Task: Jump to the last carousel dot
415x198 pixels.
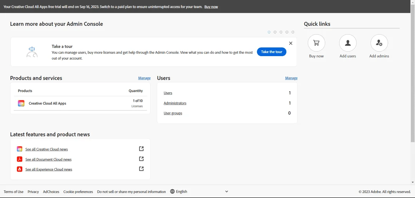Action: click(293, 32)
